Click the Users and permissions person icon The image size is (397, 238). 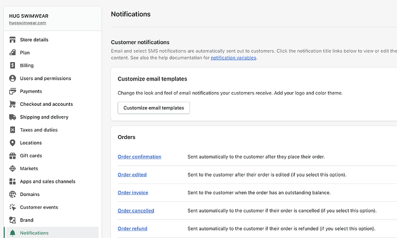(x=13, y=78)
